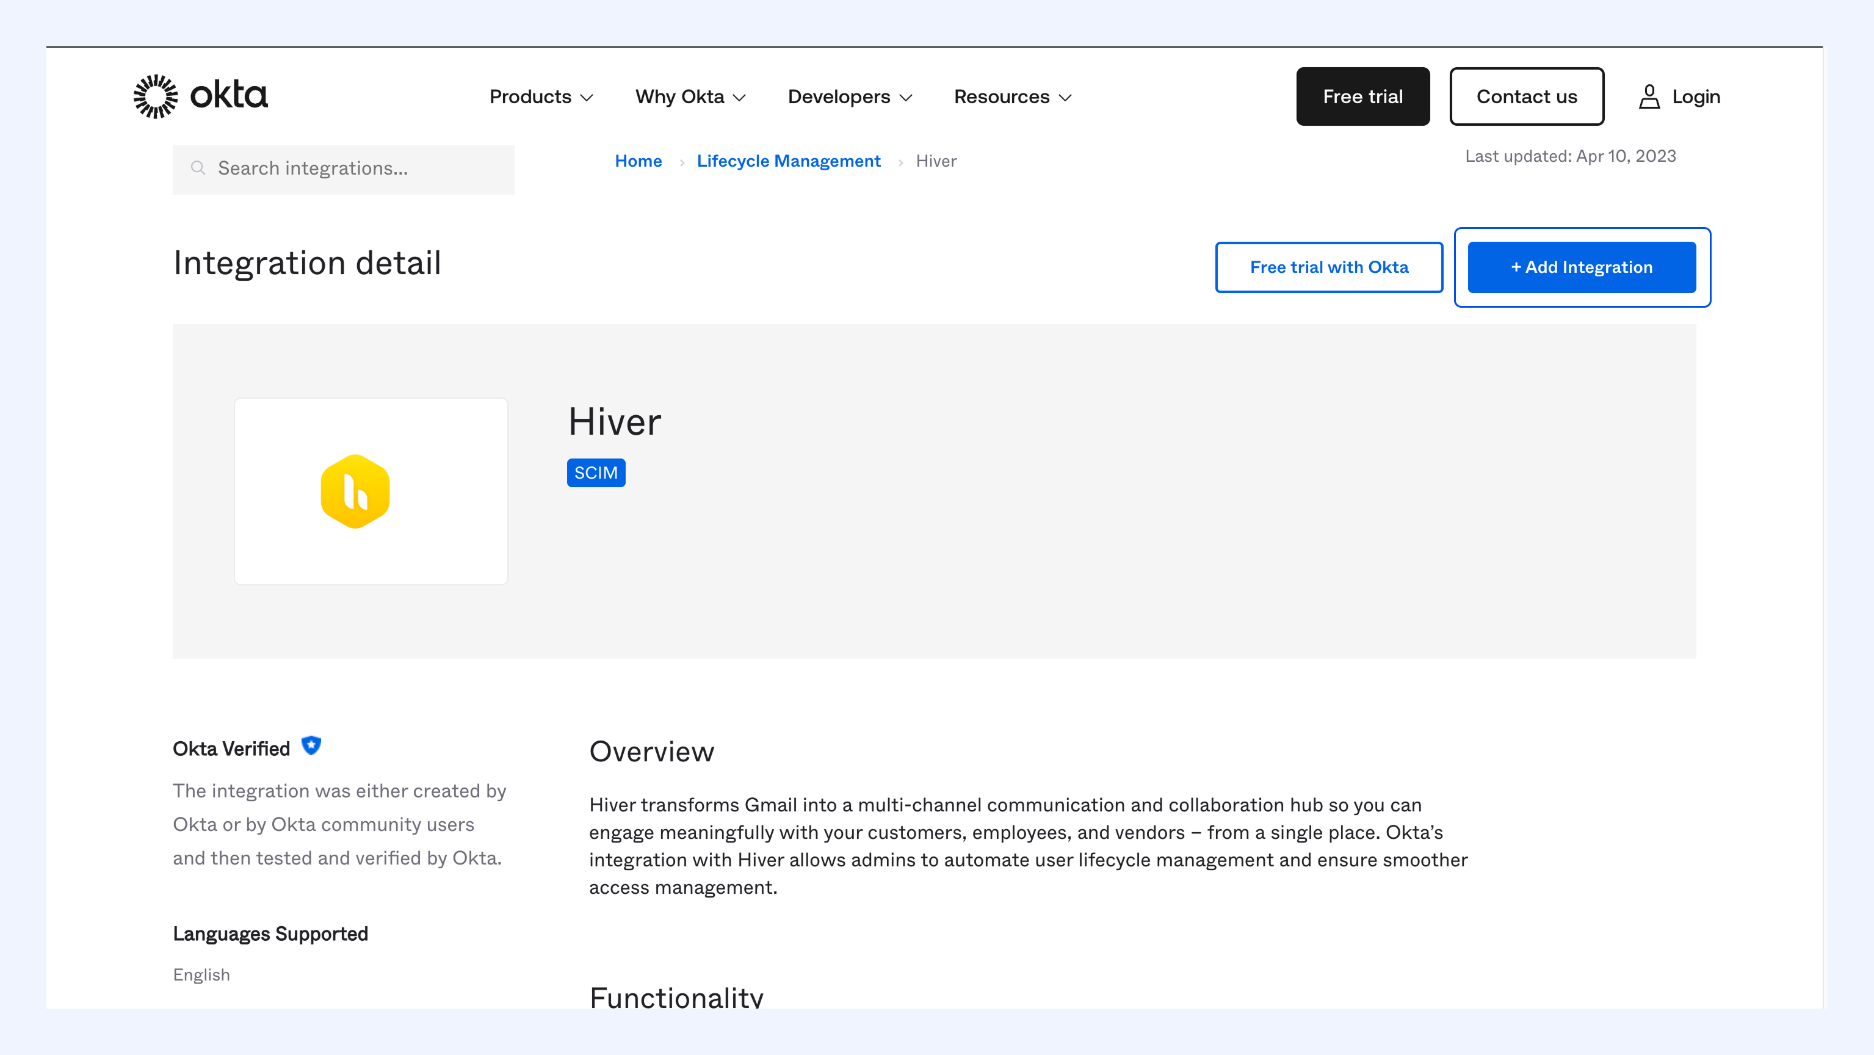
Task: Click the Languages Supported heading
Action: point(270,934)
